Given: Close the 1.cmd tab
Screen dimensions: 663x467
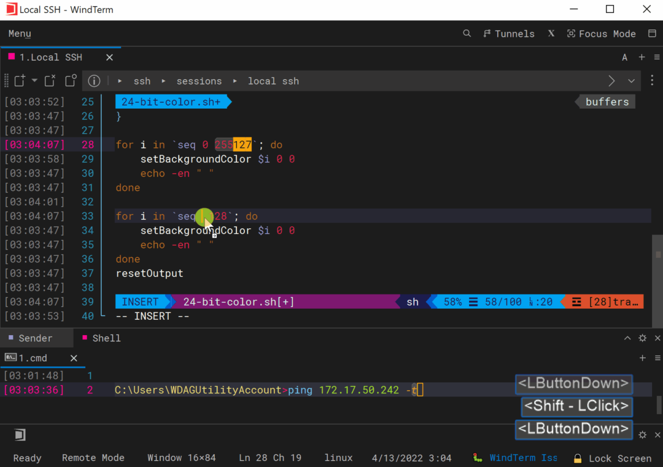Looking at the screenshot, I should tap(74, 358).
